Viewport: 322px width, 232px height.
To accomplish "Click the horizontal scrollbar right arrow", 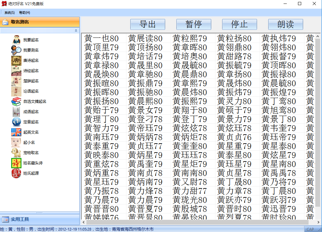I will click(x=314, y=222).
